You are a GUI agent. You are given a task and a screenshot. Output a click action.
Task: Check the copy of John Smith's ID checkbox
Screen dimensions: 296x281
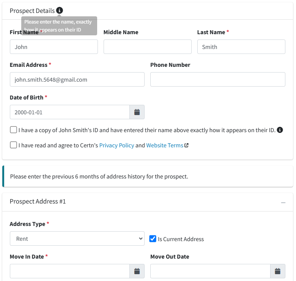[13, 130]
